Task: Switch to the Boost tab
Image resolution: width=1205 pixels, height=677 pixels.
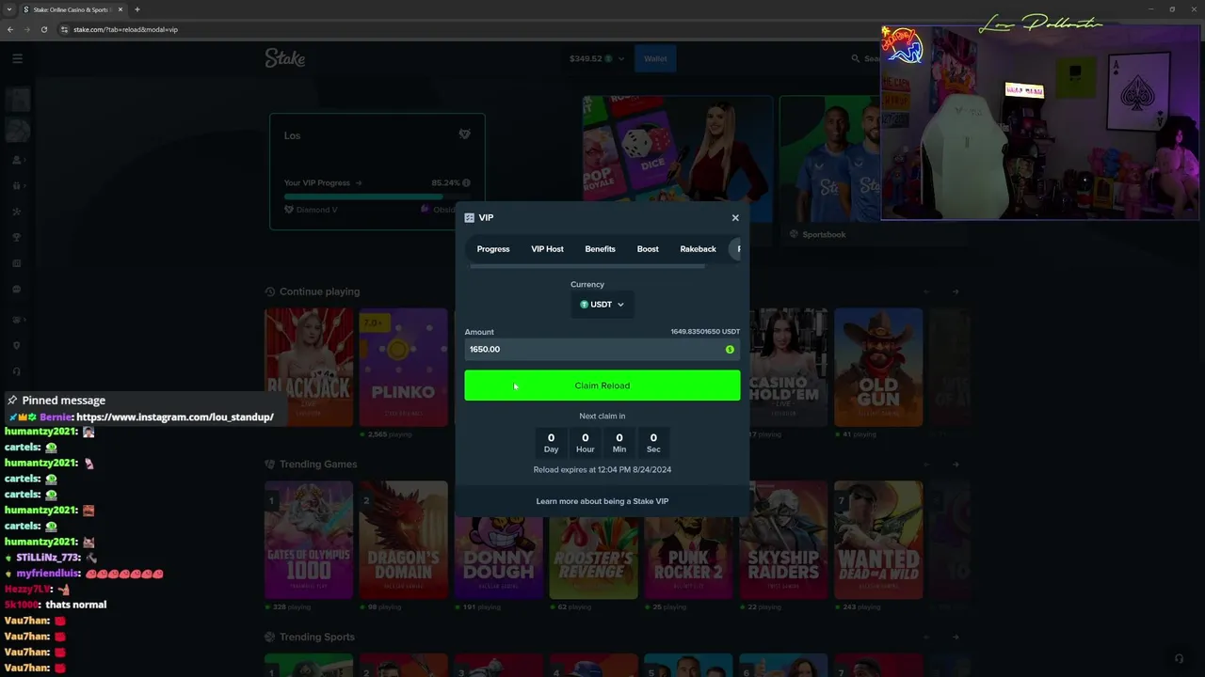Action: pos(648,249)
